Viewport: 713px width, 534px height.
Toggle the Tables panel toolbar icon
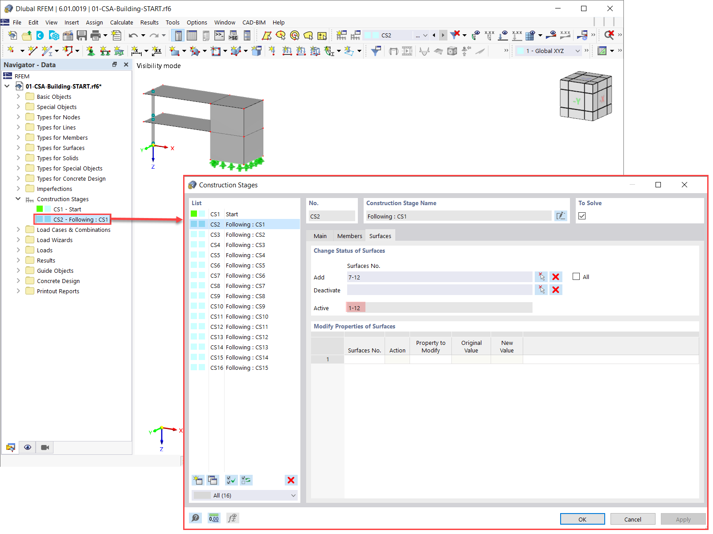[192, 35]
